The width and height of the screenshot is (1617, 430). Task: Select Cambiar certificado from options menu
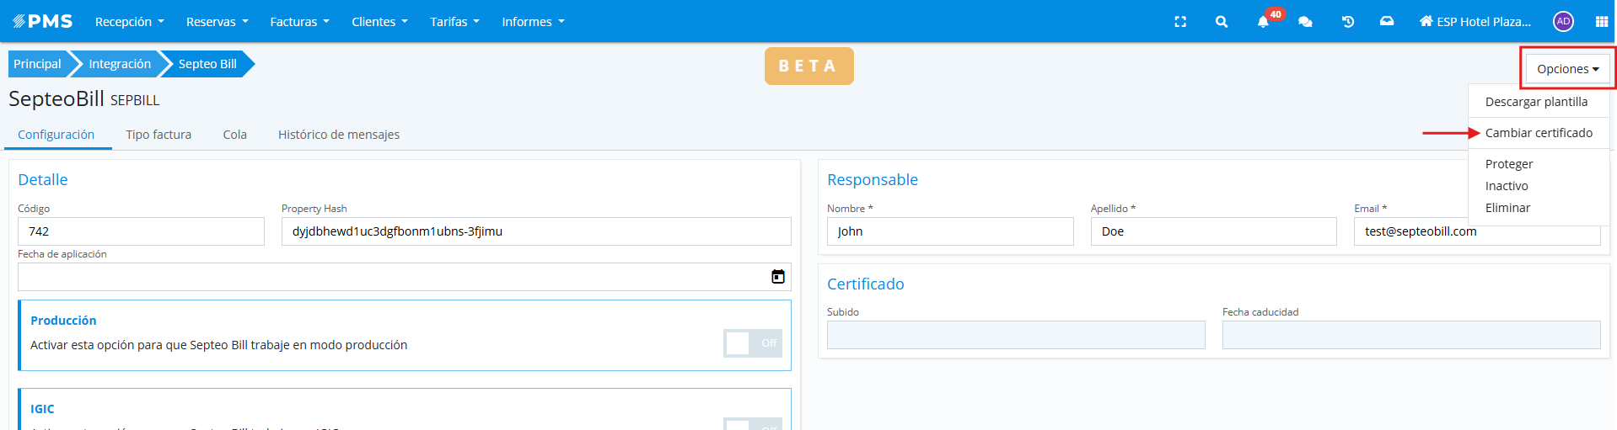click(x=1539, y=133)
